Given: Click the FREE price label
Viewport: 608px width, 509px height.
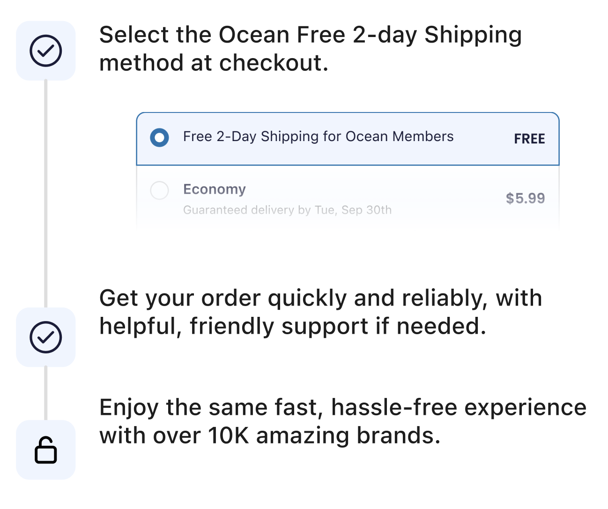Looking at the screenshot, I should pyautogui.click(x=529, y=138).
